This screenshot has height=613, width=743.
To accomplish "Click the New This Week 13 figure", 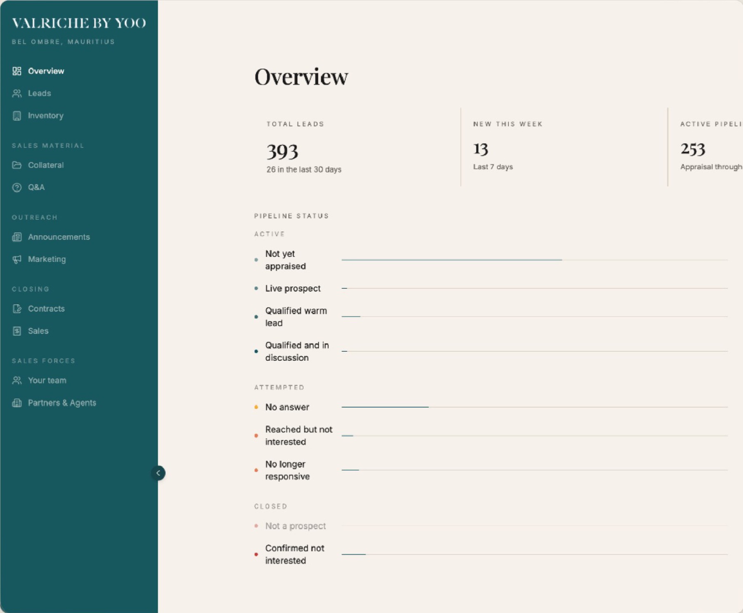I will tap(481, 149).
